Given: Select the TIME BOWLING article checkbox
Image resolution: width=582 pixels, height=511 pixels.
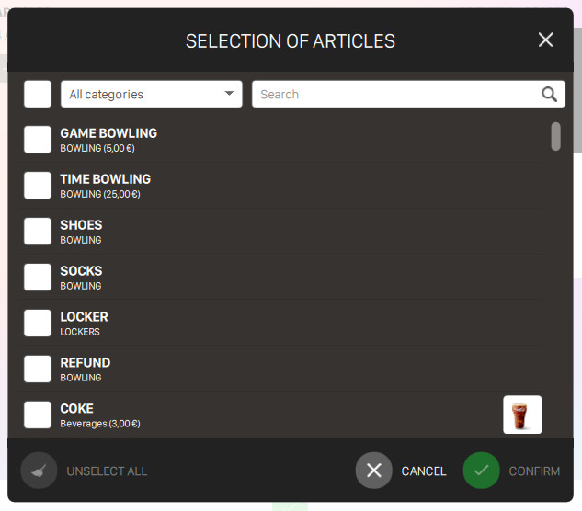Looking at the screenshot, I should pyautogui.click(x=38, y=186).
